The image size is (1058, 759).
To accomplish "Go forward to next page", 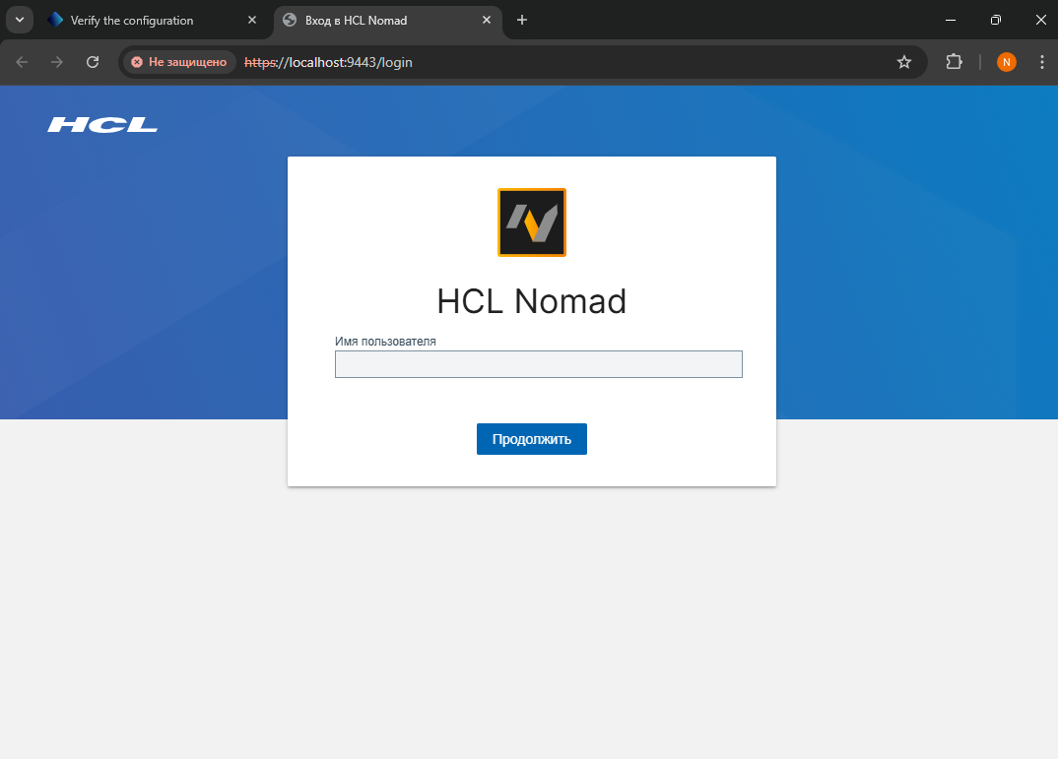I will click(x=57, y=62).
